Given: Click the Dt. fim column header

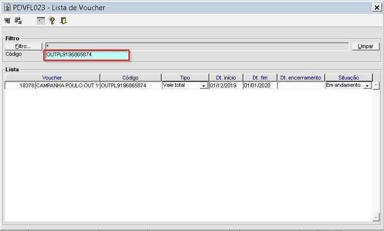Looking at the screenshot, I should pyautogui.click(x=260, y=78).
